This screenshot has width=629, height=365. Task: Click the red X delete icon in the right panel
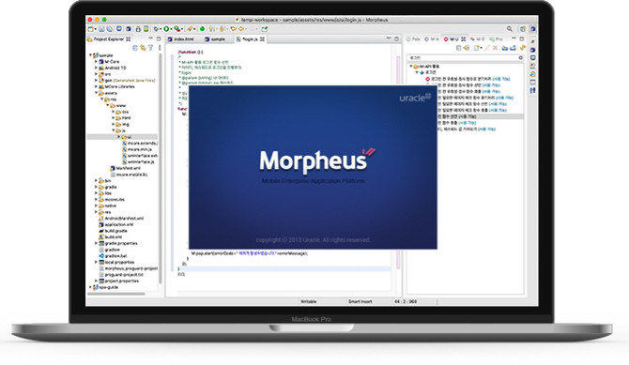(495, 48)
